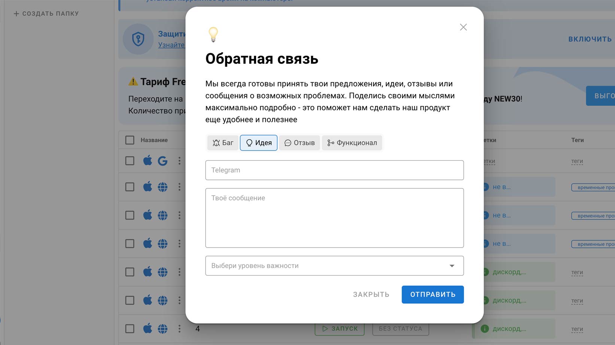Open the Узнайте link in the protection banner
The height and width of the screenshot is (345, 615).
pyautogui.click(x=171, y=45)
